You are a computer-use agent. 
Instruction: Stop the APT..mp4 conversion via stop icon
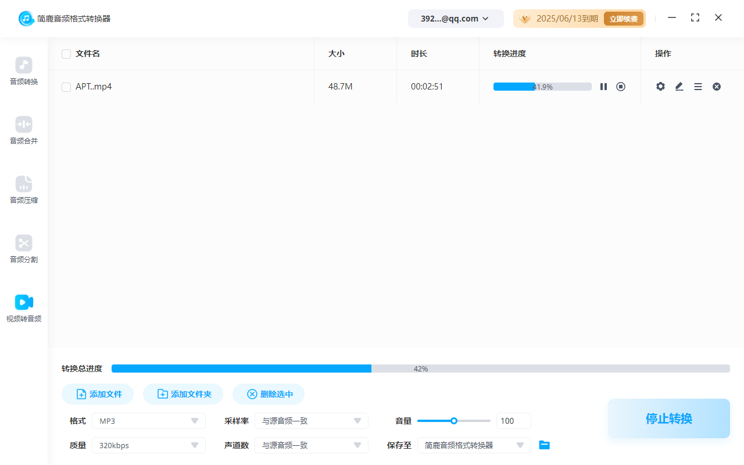coord(621,86)
